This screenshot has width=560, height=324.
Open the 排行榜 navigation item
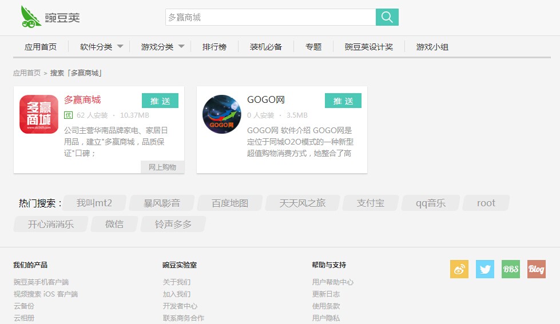215,47
